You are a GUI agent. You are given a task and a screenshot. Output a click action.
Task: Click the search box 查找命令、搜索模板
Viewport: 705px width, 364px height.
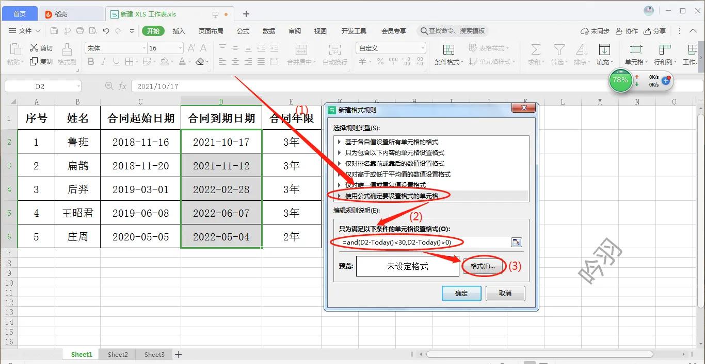(x=453, y=31)
